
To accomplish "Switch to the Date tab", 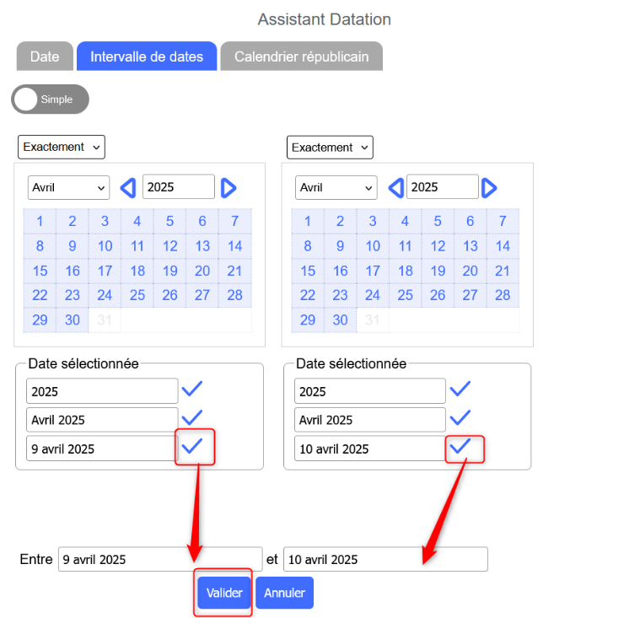I will (45, 56).
